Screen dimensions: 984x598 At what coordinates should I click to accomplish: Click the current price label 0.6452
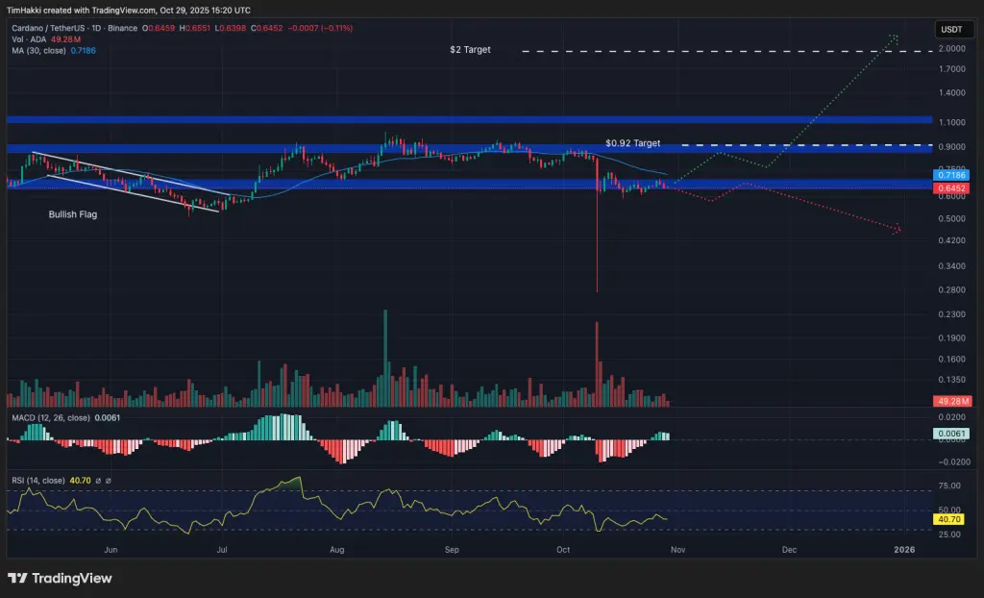point(951,189)
